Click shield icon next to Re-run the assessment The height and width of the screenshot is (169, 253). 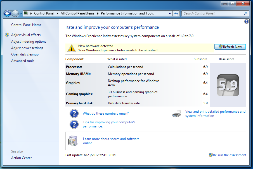211,155
